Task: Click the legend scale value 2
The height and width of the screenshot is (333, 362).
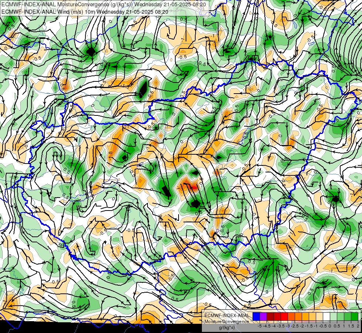Action: click(x=358, y=326)
